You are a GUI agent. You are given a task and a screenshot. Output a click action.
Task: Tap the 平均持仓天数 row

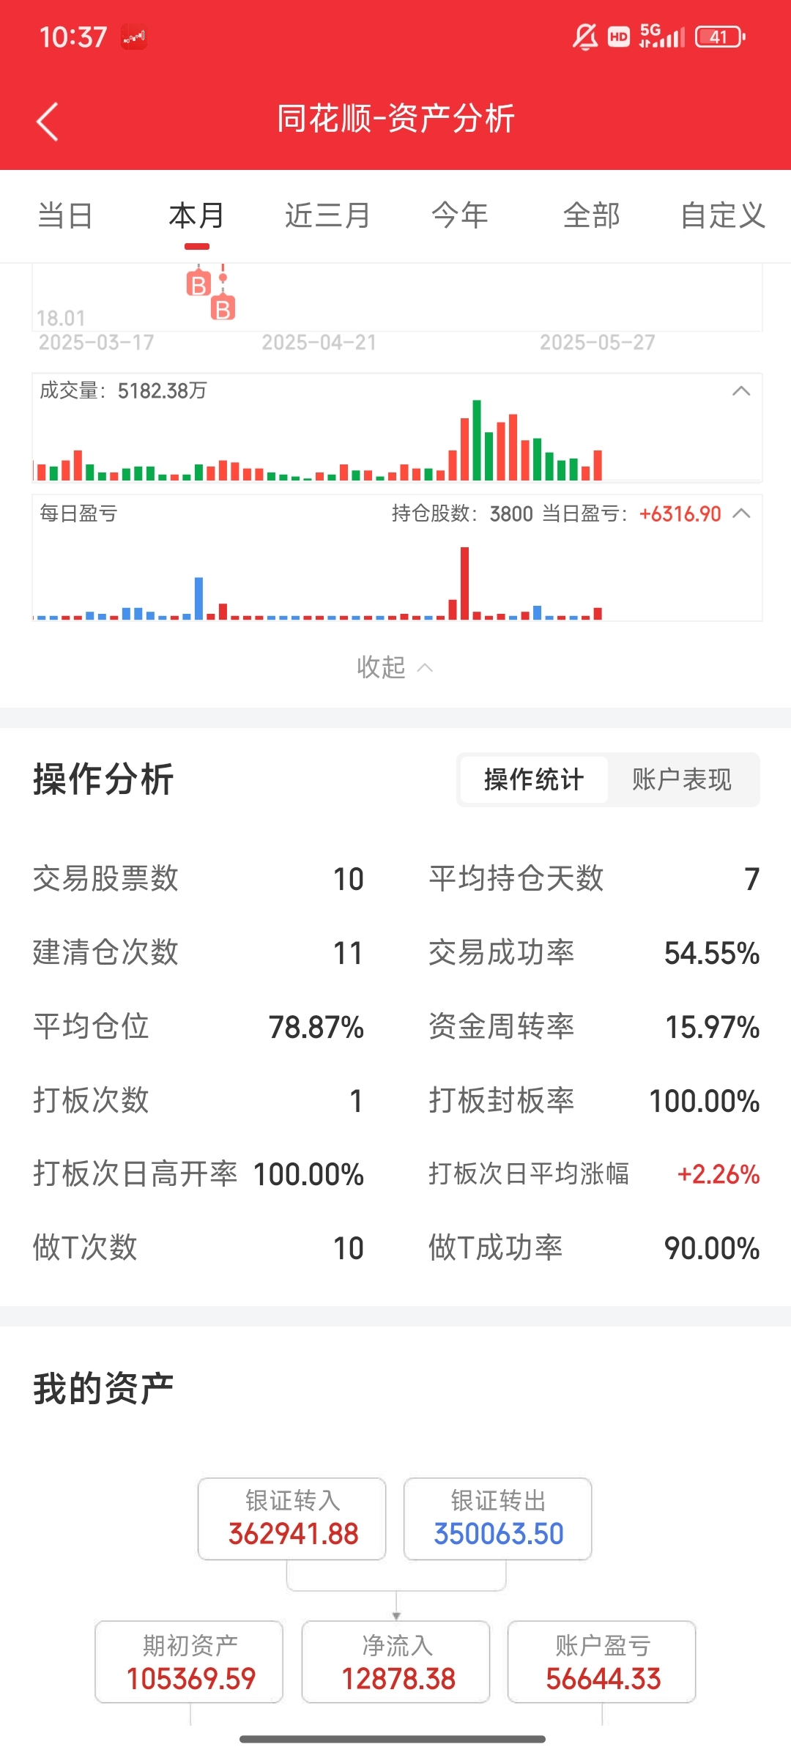click(x=594, y=879)
